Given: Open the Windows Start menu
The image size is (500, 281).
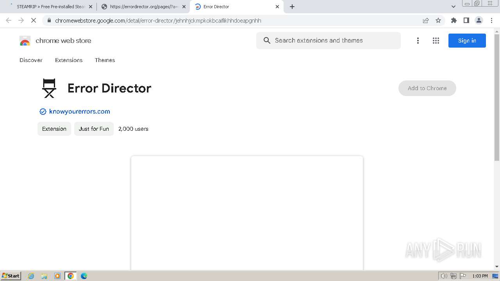Looking at the screenshot, I should 11,276.
